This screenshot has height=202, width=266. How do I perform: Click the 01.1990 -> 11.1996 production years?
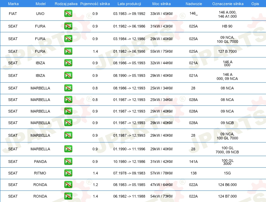129,149
